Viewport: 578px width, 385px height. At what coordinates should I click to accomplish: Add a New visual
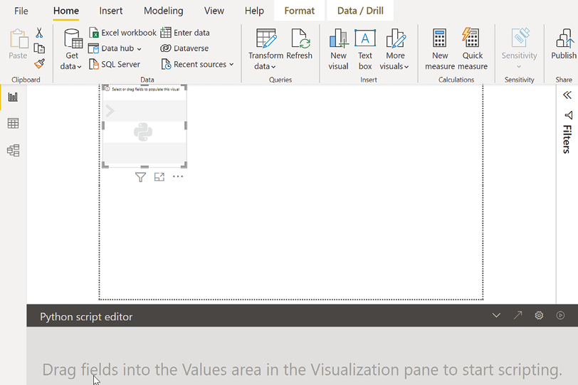click(x=338, y=50)
